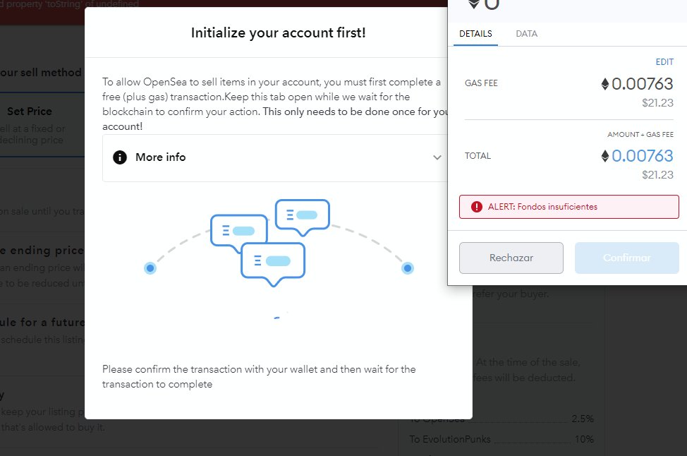
Task: Click the 'Initialize your account first!' heading
Action: click(278, 33)
